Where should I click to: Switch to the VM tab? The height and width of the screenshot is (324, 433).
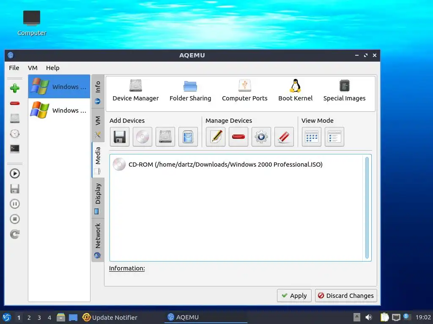[98, 125]
